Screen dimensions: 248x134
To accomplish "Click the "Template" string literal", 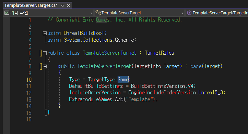I will tap(140, 99).
